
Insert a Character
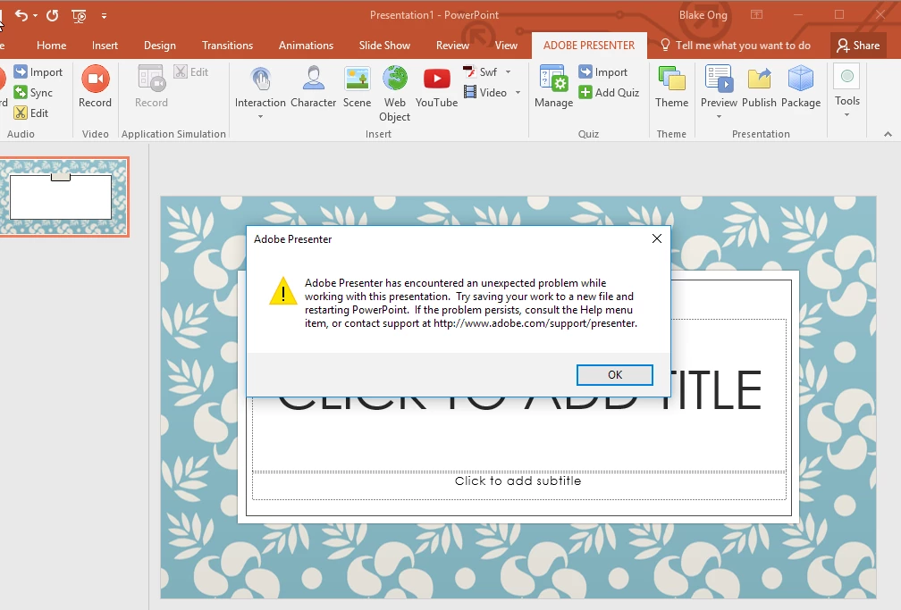[x=313, y=87]
